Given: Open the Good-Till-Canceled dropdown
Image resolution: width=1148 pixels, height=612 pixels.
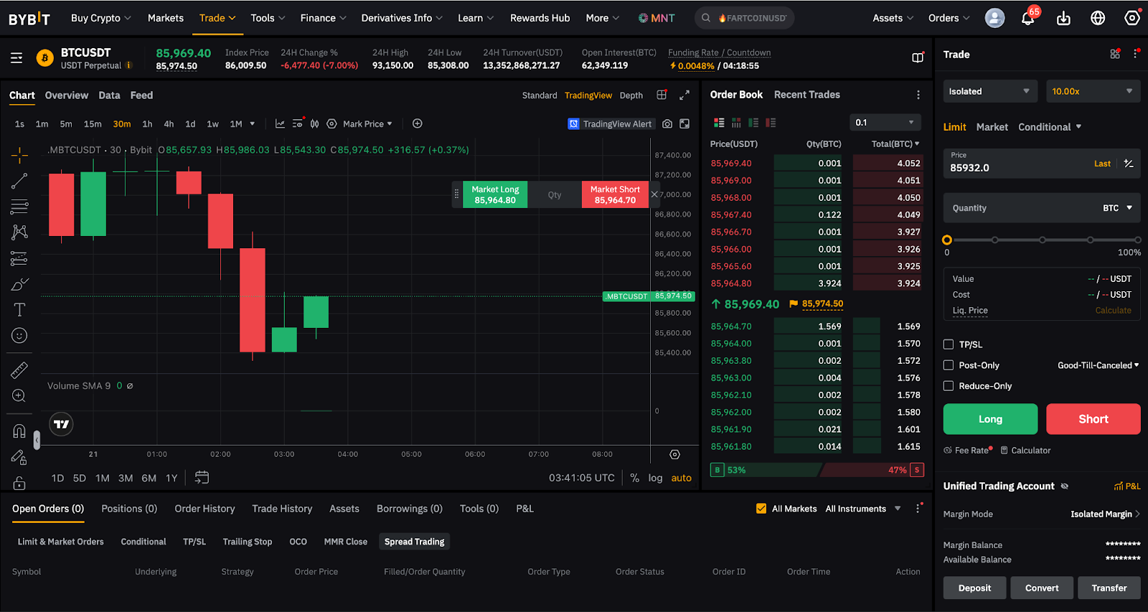Looking at the screenshot, I should (1098, 365).
